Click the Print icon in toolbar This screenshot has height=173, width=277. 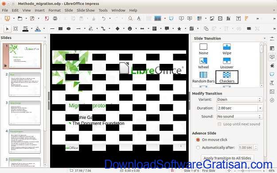(x=55, y=18)
